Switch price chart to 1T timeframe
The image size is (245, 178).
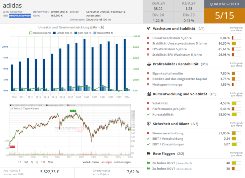tap(19, 162)
